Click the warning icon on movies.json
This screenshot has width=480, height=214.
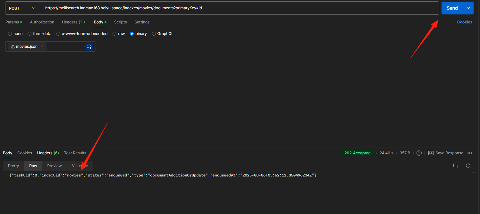(13, 47)
